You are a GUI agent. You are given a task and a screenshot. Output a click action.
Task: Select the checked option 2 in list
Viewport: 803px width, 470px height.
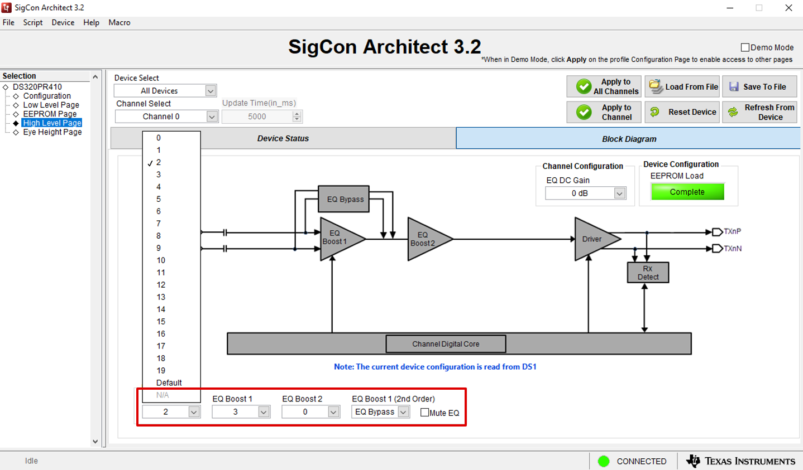click(171, 162)
